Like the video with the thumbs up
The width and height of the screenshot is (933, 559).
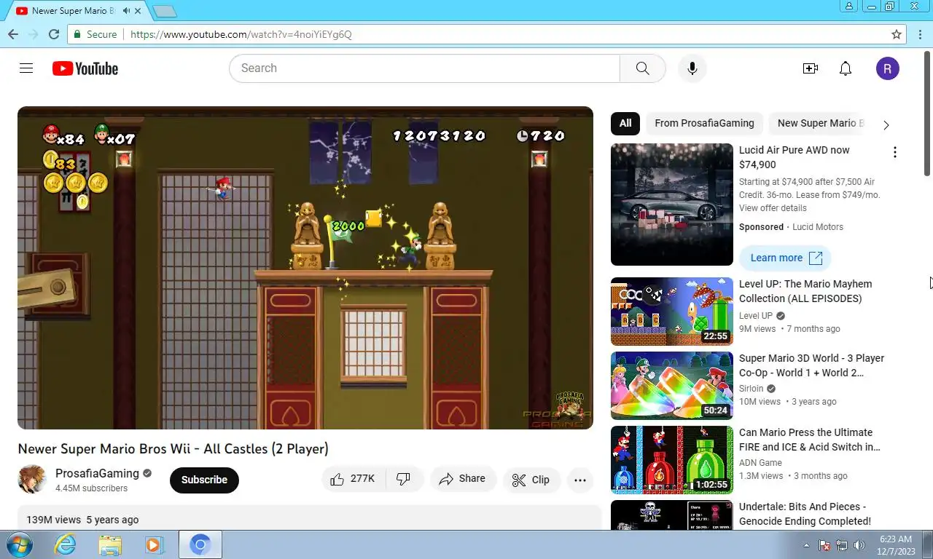point(353,479)
